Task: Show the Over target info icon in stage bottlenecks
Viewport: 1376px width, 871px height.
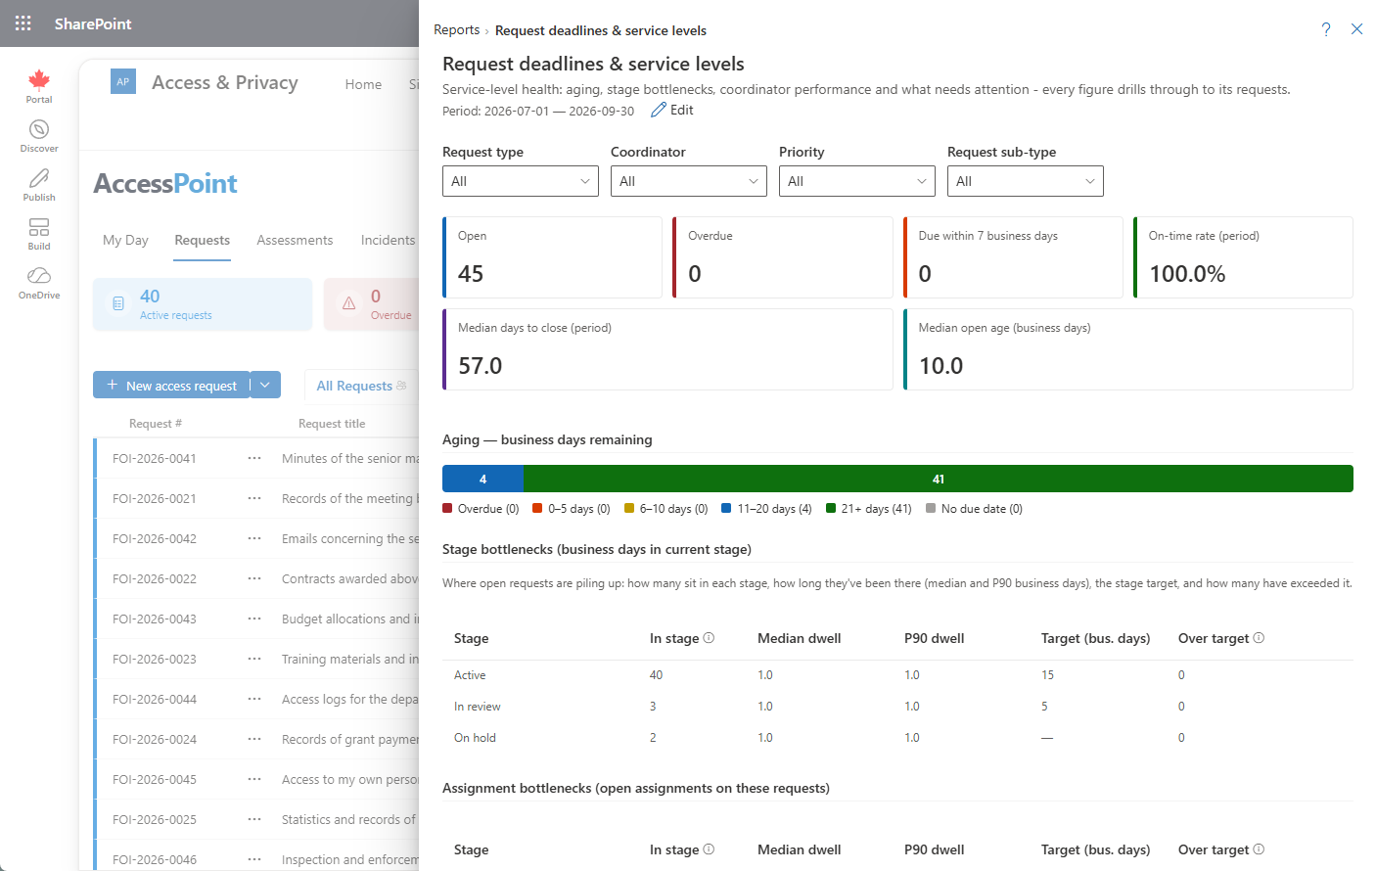Action: tap(1259, 638)
